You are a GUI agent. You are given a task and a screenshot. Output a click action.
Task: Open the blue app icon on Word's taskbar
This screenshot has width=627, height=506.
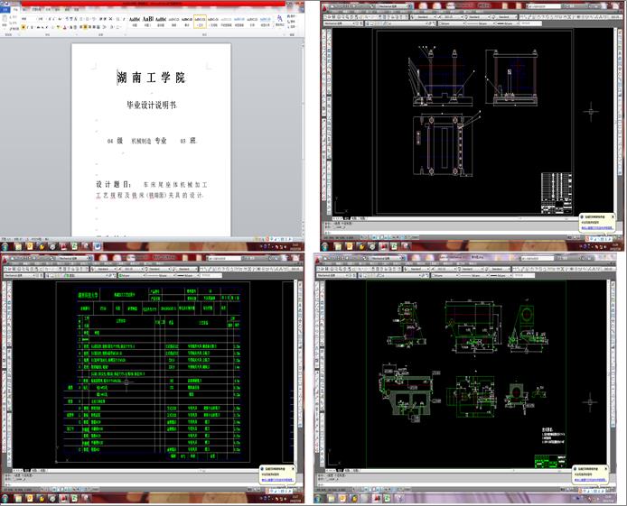[98, 246]
